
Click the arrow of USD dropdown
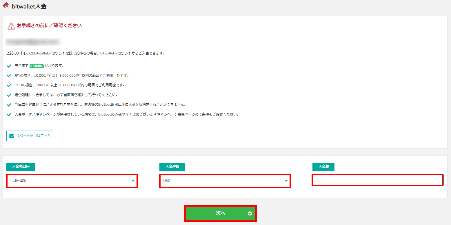click(x=286, y=181)
